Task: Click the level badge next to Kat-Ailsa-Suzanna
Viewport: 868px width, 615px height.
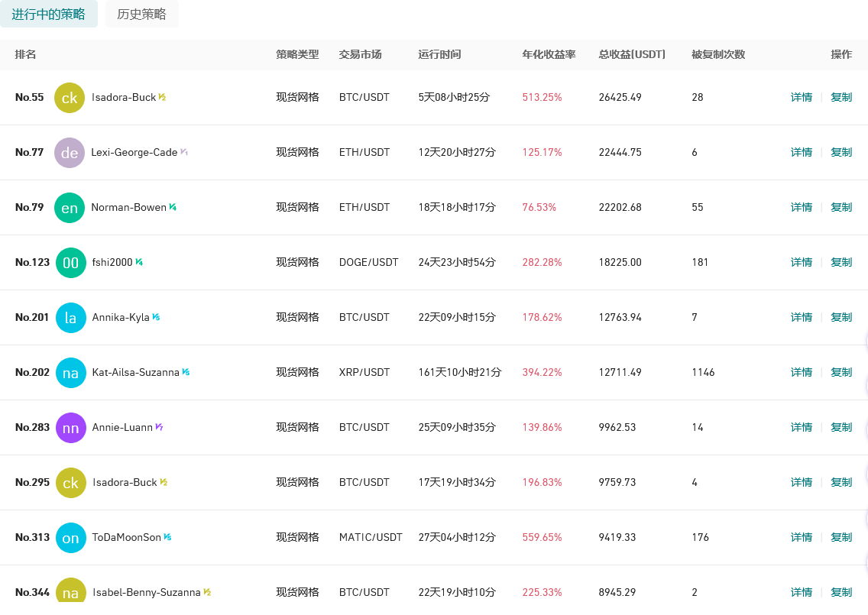Action: pos(186,372)
